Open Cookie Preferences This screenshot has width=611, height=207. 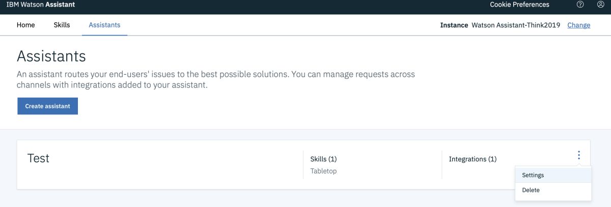click(520, 5)
